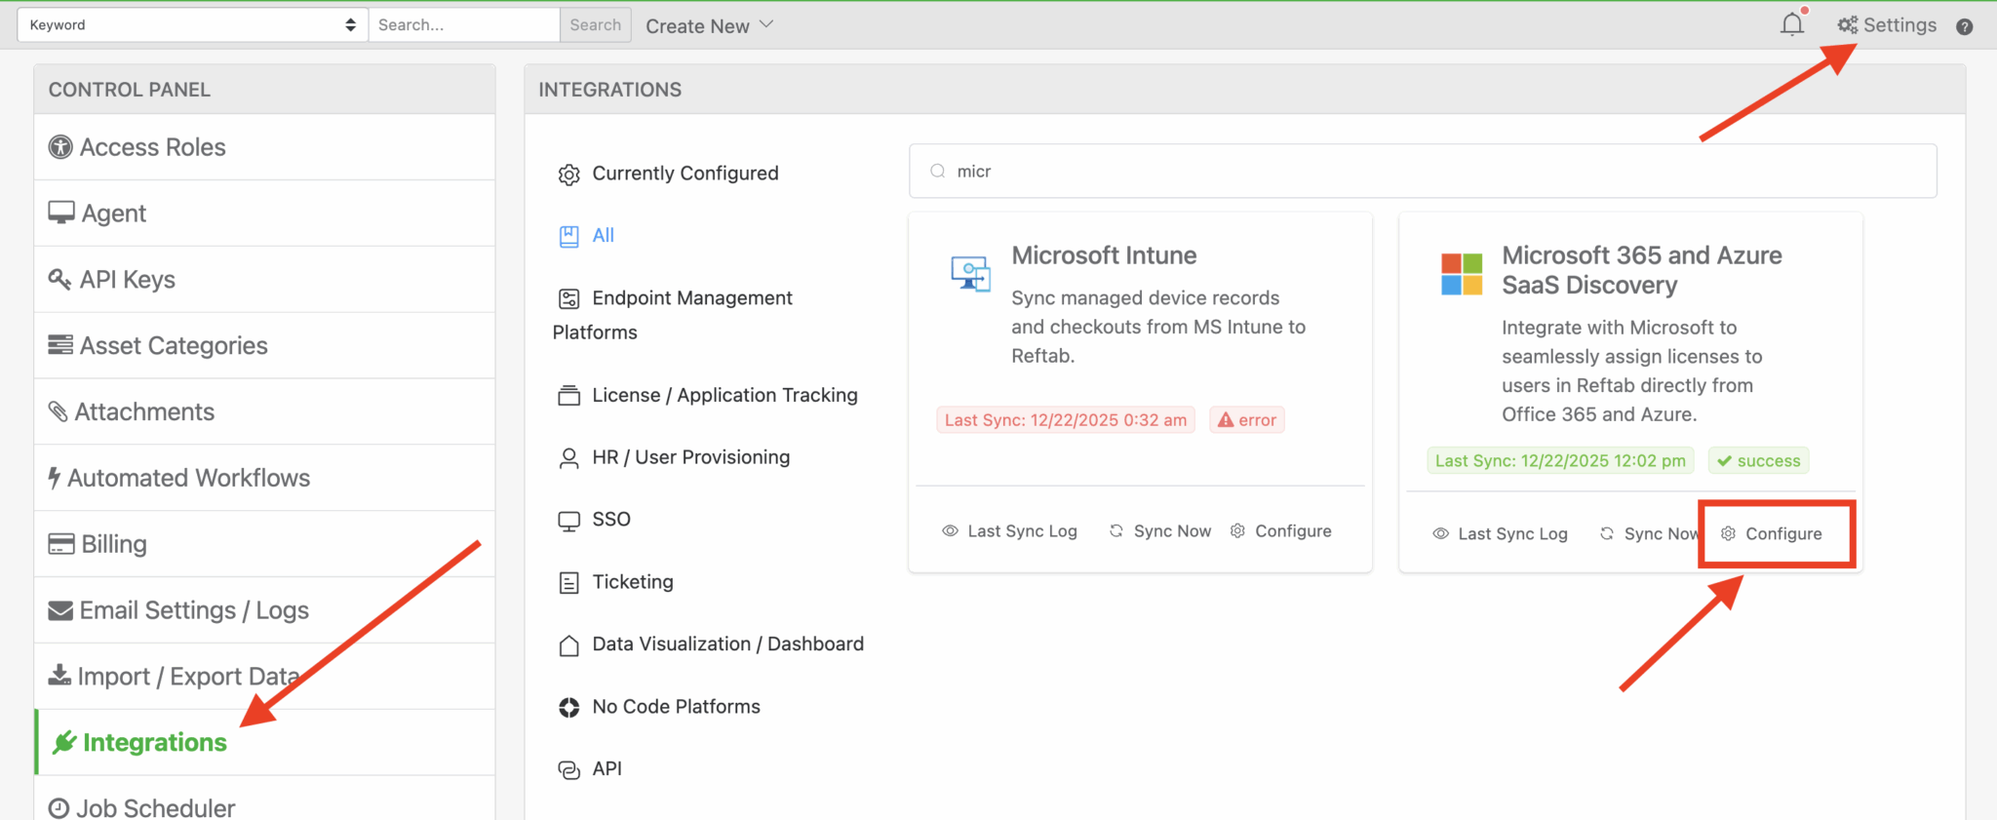Open the Attachments section
1997x820 pixels.
coord(264,412)
